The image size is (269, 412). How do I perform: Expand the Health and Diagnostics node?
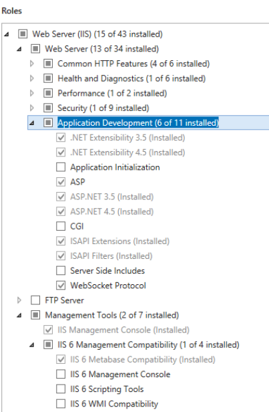pyautogui.click(x=32, y=78)
